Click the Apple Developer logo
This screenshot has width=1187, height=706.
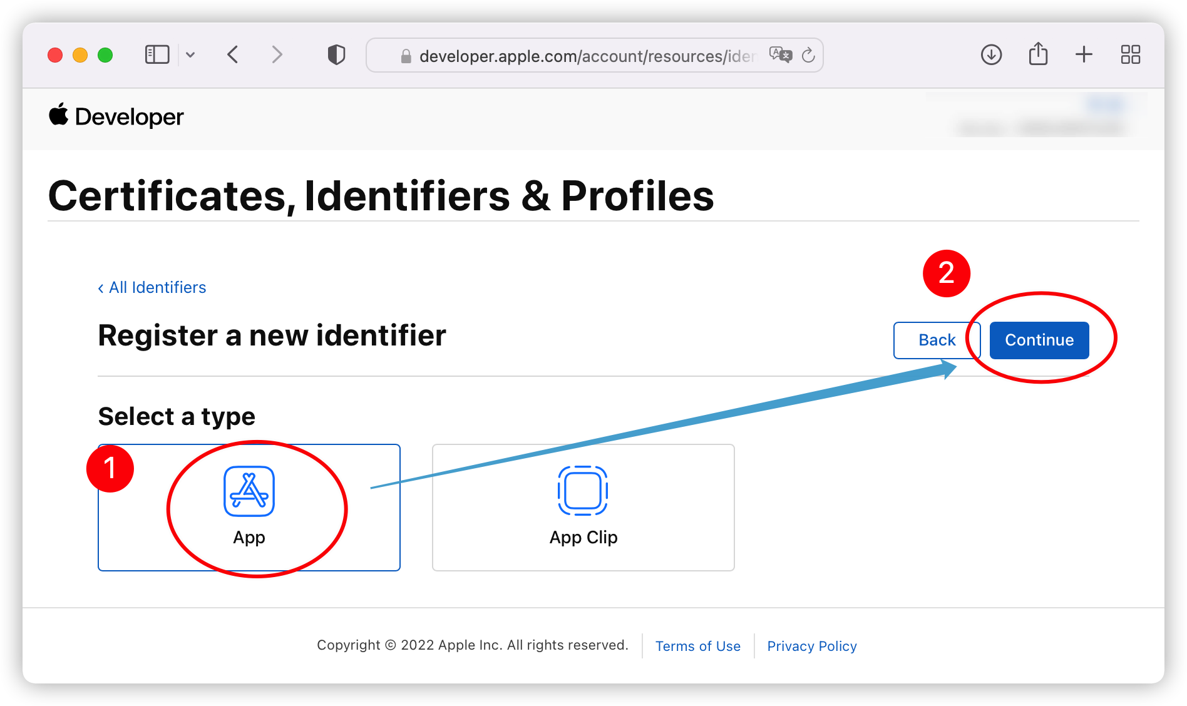click(x=116, y=116)
